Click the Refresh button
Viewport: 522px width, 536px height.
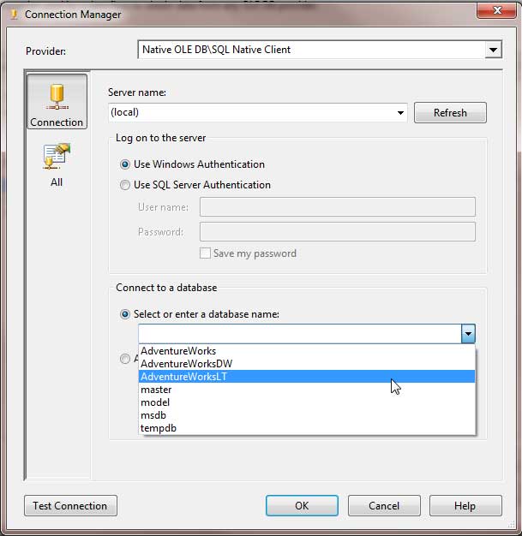point(449,113)
